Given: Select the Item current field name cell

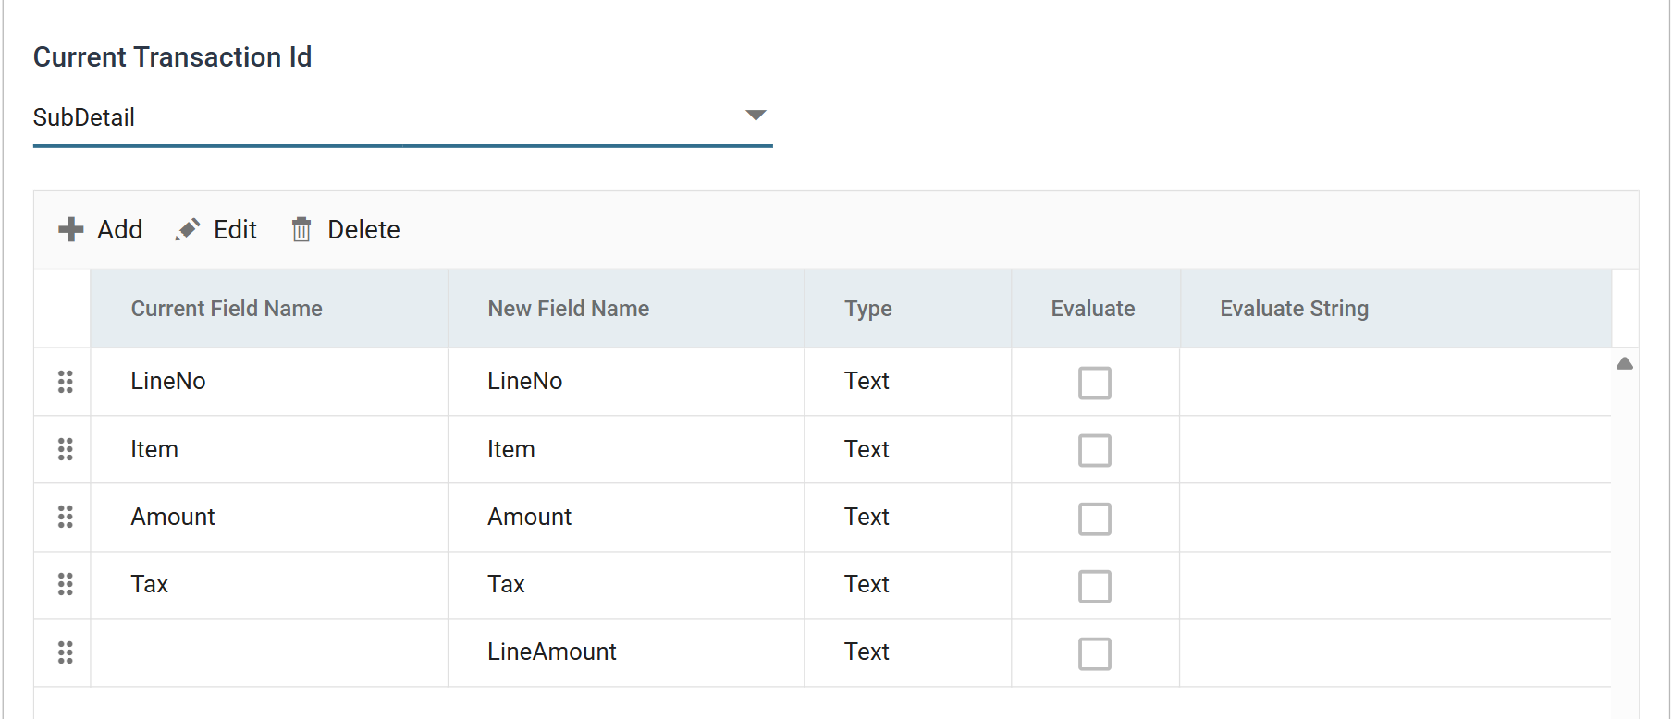Looking at the screenshot, I should (269, 449).
